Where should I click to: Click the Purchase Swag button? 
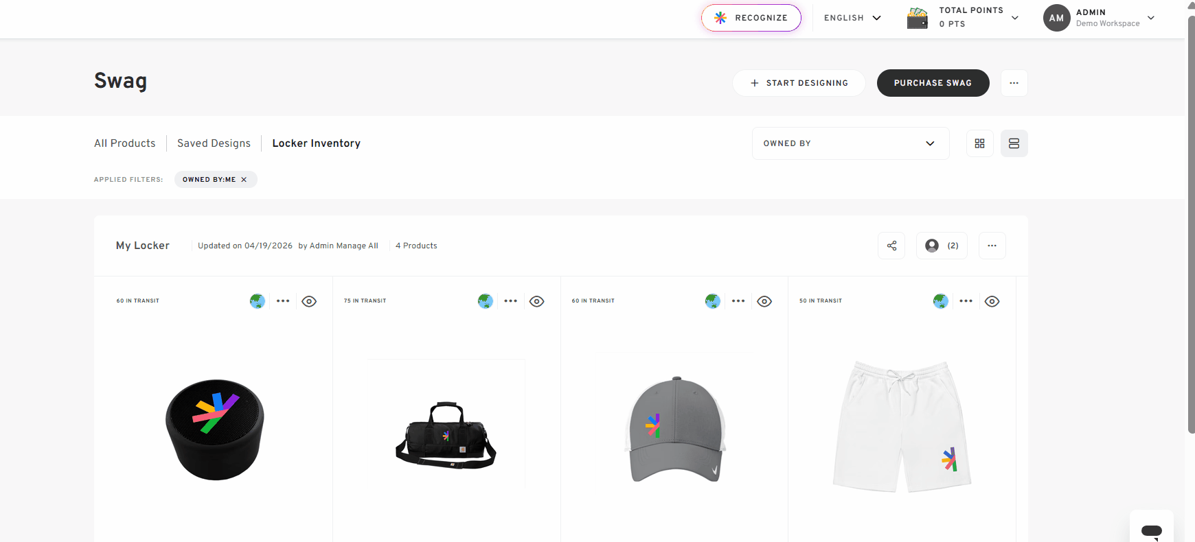(933, 83)
